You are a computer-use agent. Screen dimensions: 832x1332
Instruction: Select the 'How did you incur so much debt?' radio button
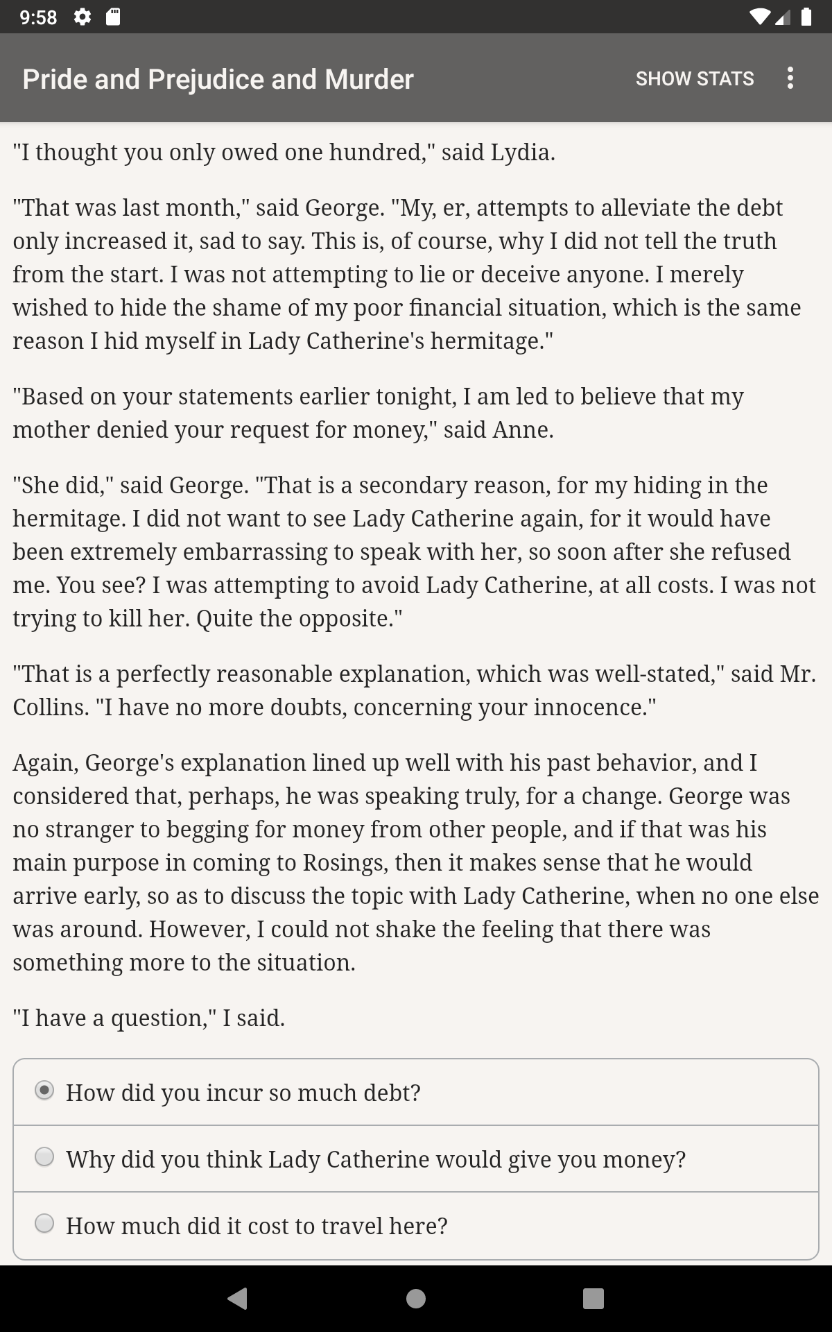(x=44, y=1091)
